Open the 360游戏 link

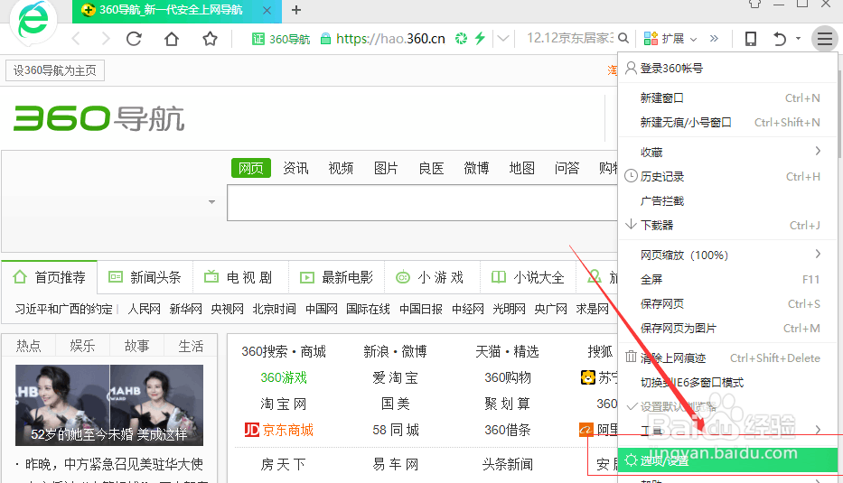coord(284,377)
